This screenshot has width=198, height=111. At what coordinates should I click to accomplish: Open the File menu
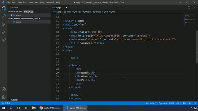point(8,2)
